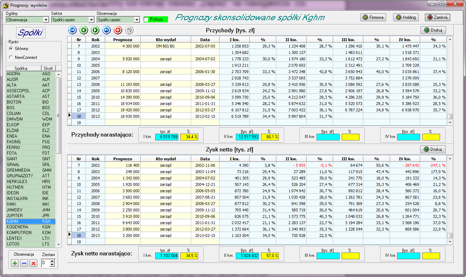Select GANT in company list
Image resolution: width=466 pixels, height=277 pixels.
point(31,159)
